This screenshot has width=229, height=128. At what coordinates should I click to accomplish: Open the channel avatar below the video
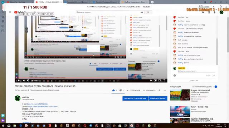coord(18,98)
